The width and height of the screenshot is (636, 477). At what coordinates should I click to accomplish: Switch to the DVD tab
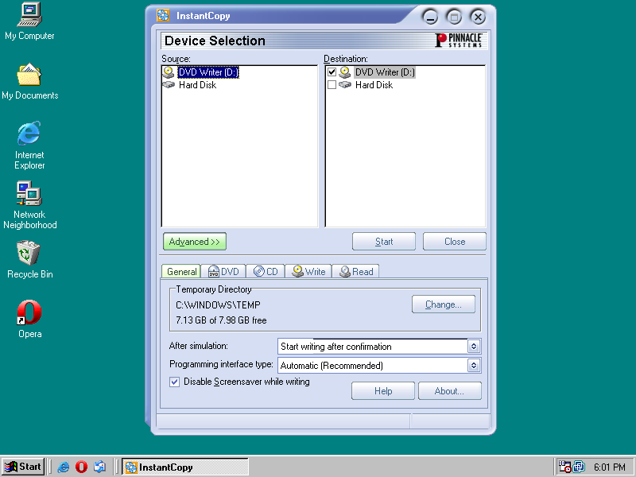tap(223, 271)
